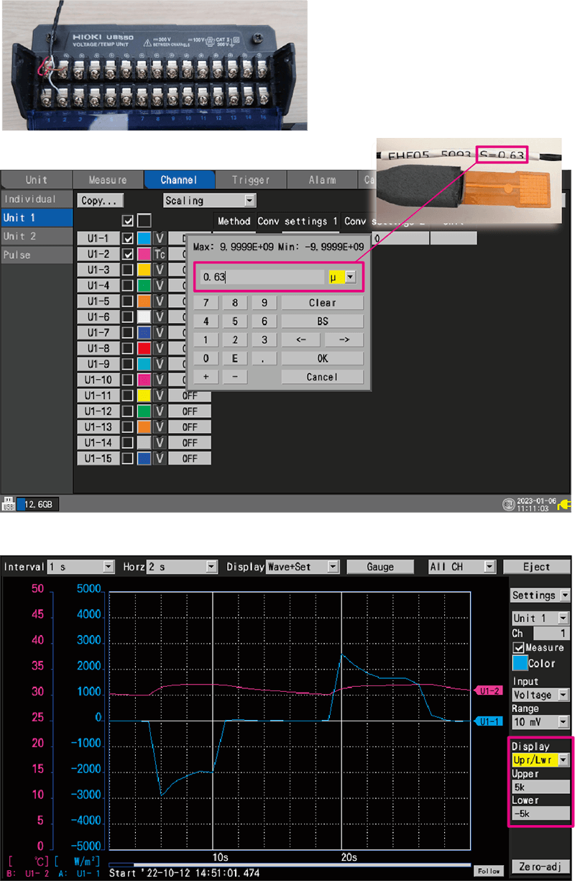Click the cyan color swatch for U1-1 row

tap(144, 238)
